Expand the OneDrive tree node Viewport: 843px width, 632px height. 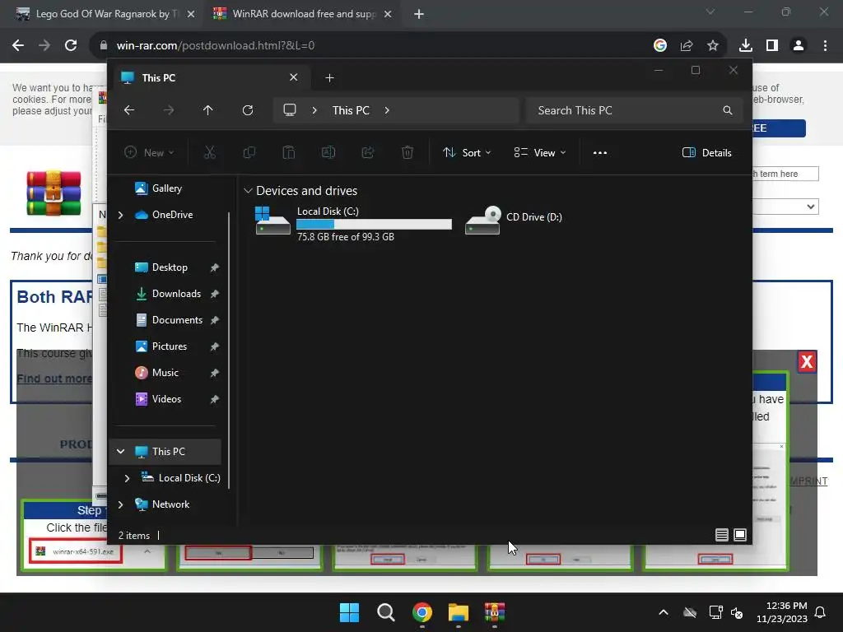point(120,215)
